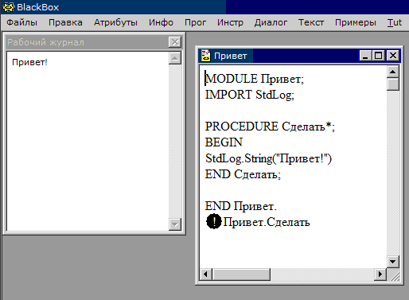Open the Инстр menu
Viewport: 409px width, 300px height.
230,22
